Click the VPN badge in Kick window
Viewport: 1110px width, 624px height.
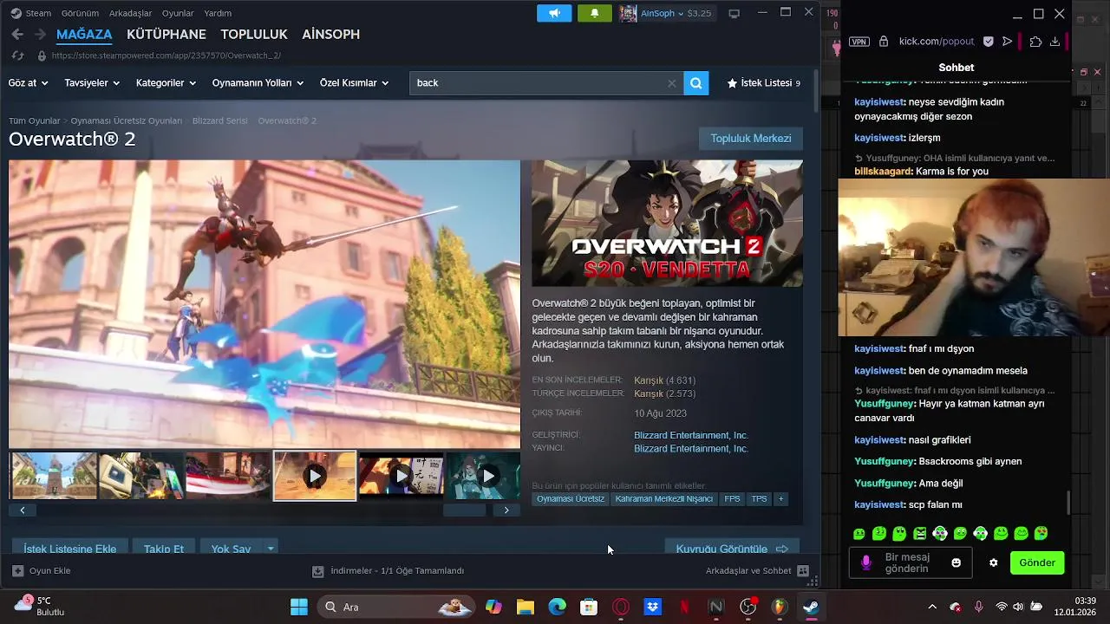(859, 42)
